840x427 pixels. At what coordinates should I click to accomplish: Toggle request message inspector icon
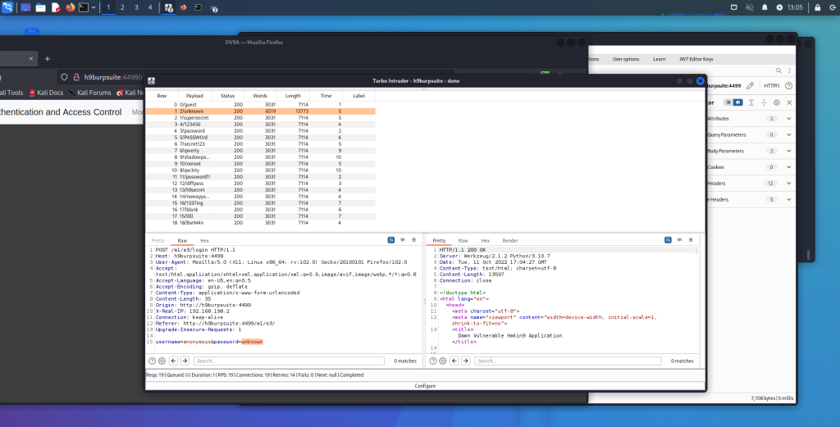tap(391, 240)
